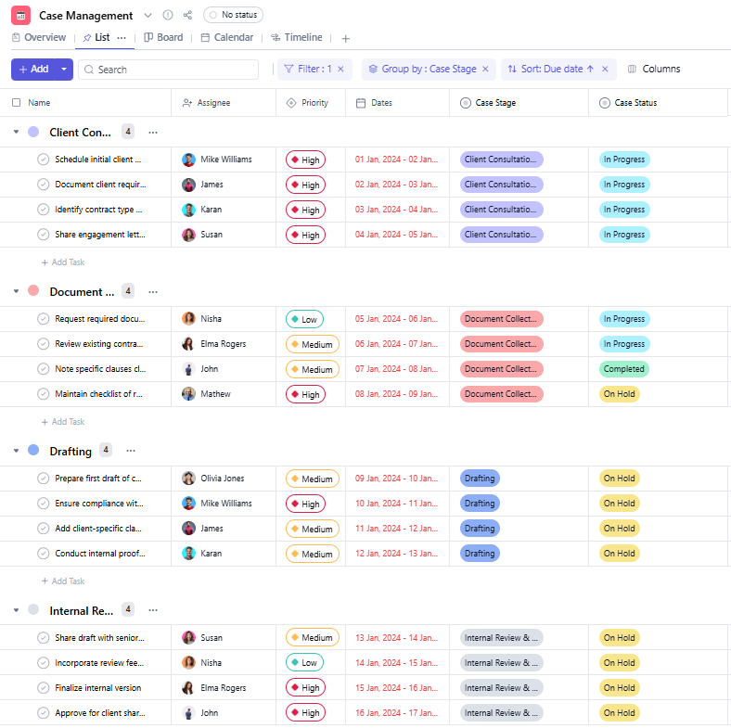Remove the Filter : 1 chip
The height and width of the screenshot is (728, 731).
tap(340, 70)
